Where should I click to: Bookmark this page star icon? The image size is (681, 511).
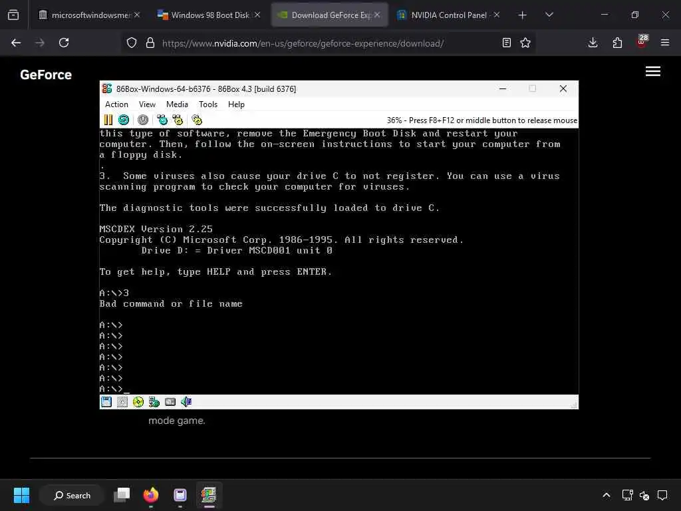525,43
